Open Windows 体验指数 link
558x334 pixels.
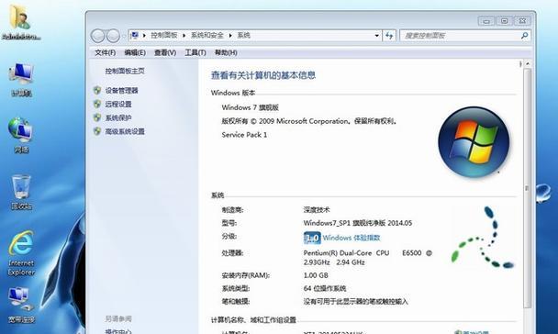[352, 238]
